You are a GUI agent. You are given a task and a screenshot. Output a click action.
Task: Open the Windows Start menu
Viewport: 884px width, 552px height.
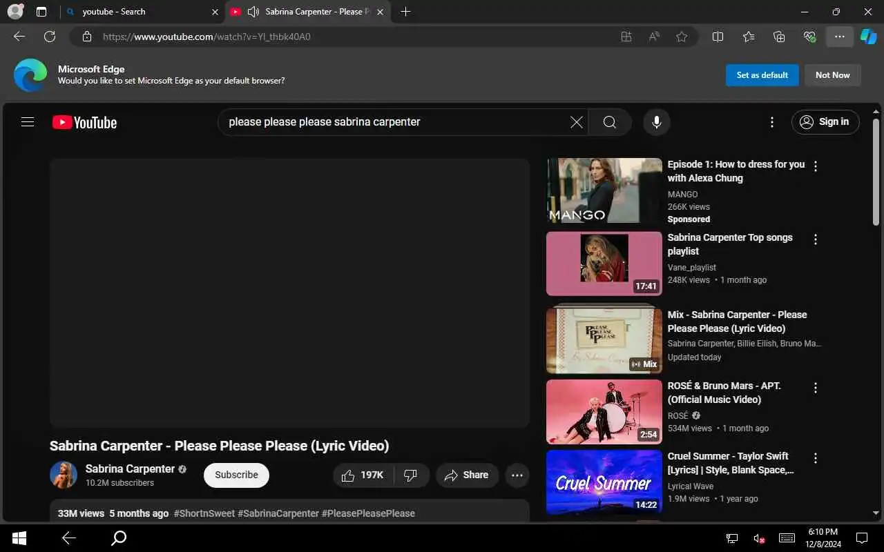click(19, 538)
